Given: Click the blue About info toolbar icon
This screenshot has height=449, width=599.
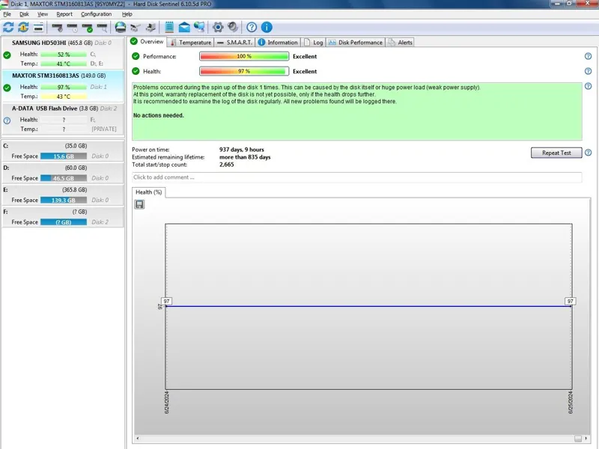Looking at the screenshot, I should [267, 28].
